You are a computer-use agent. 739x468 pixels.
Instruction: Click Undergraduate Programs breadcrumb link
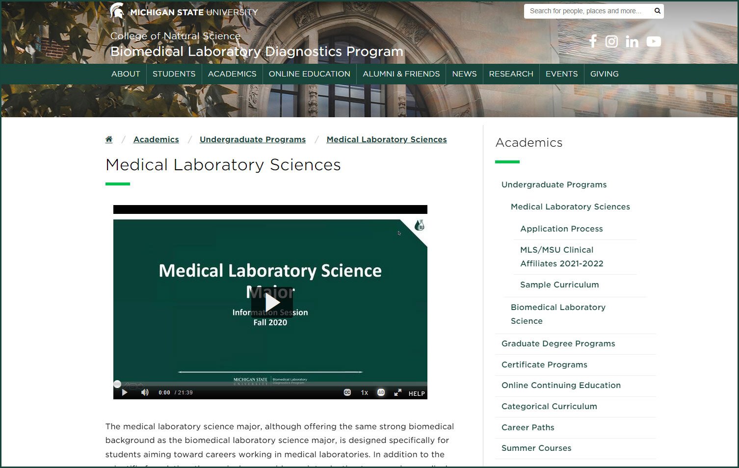pyautogui.click(x=253, y=139)
